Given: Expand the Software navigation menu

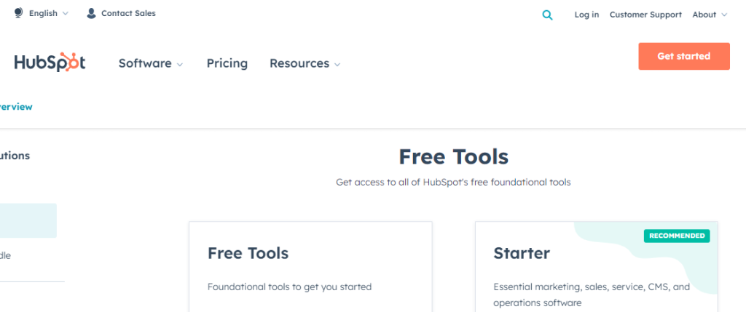Looking at the screenshot, I should [x=151, y=63].
